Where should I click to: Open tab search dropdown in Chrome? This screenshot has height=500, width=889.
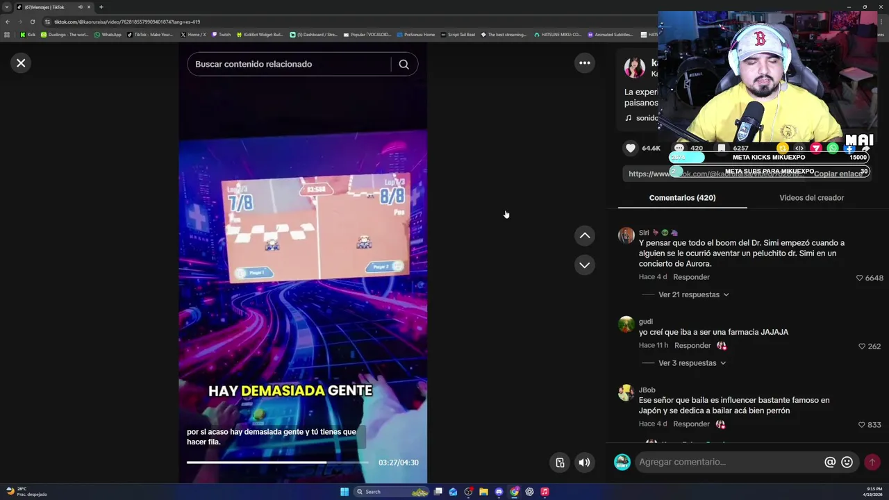tap(7, 7)
